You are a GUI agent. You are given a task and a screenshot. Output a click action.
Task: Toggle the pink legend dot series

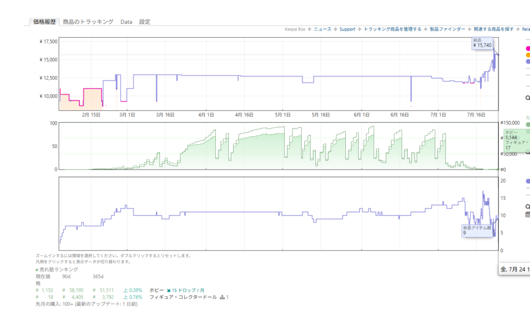[x=528, y=49]
